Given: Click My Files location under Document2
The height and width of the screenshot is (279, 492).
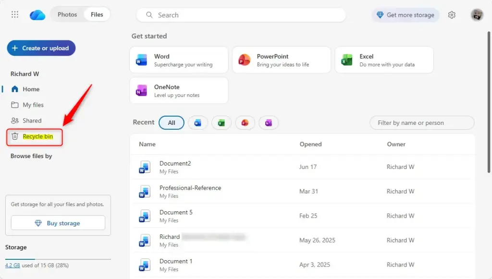Looking at the screenshot, I should point(169,171).
